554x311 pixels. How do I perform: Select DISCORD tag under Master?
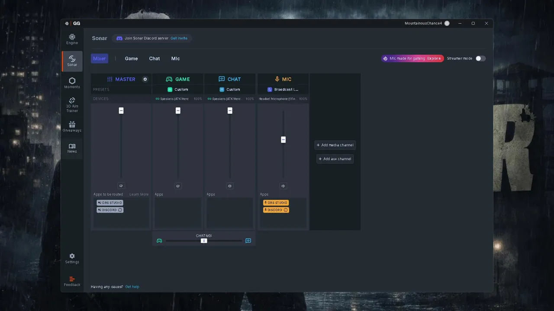pyautogui.click(x=110, y=210)
